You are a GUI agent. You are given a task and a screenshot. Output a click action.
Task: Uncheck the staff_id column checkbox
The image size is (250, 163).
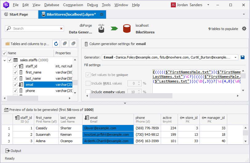click(x=15, y=66)
